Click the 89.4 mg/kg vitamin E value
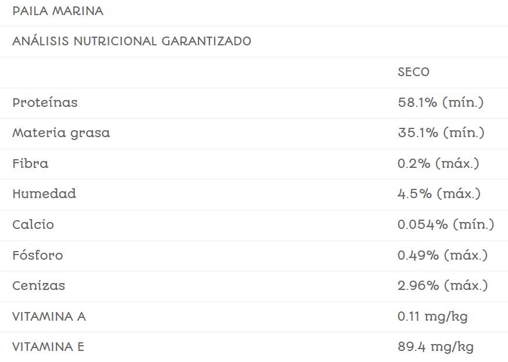This screenshot has height=362, width=508. pos(435,347)
